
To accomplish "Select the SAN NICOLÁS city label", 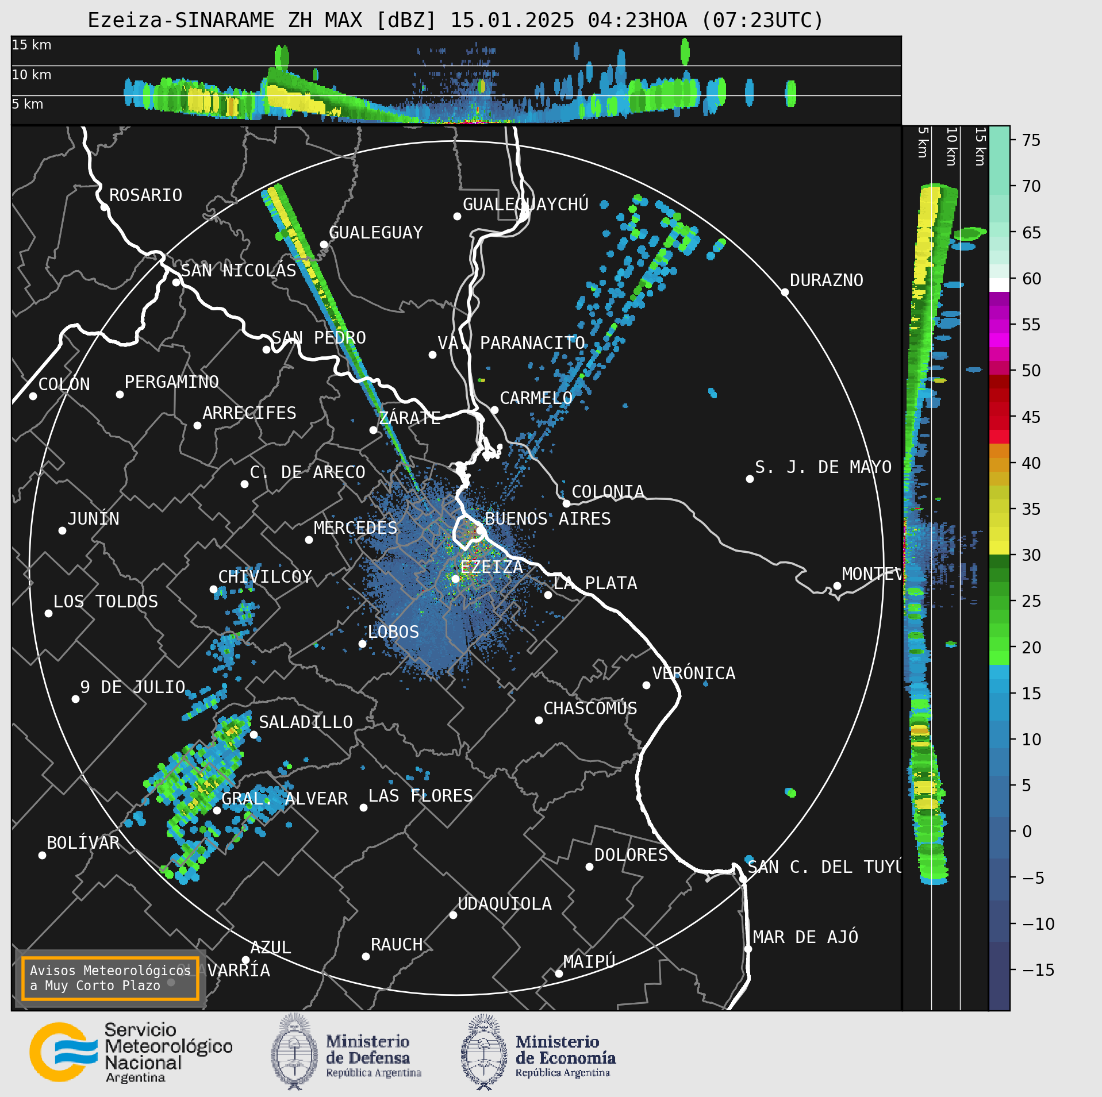I will pyautogui.click(x=239, y=271).
